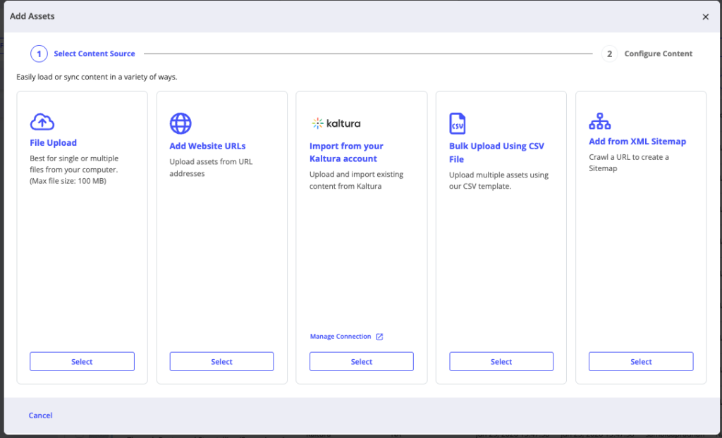The height and width of the screenshot is (438, 722).
Task: Click the Add Website URLs heading
Action: [208, 146]
